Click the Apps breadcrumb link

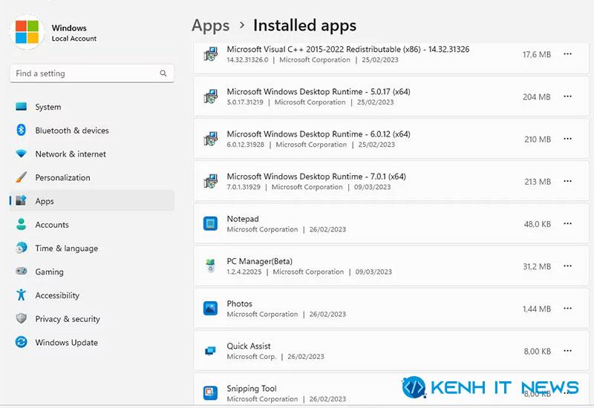(211, 26)
